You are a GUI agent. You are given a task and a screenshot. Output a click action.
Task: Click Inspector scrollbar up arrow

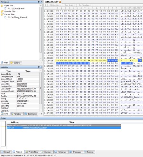pos(41,71)
